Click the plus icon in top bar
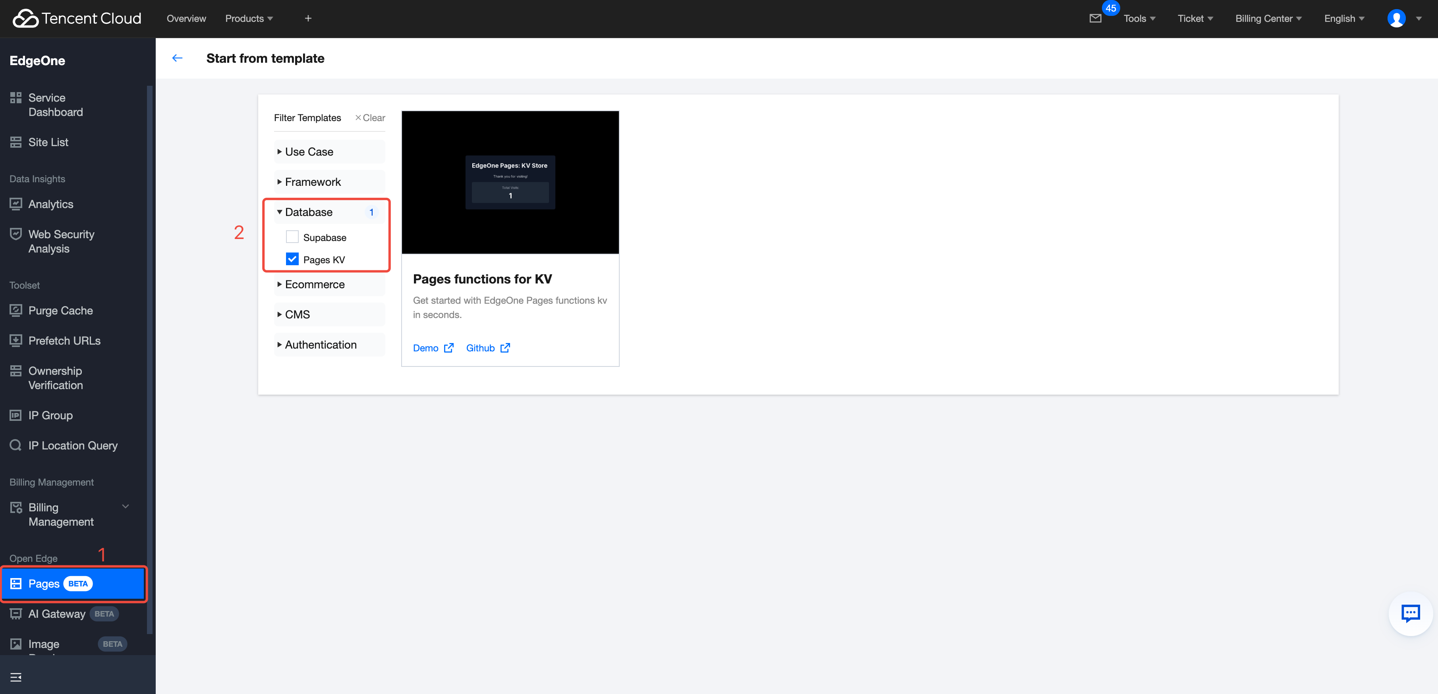1438x694 pixels. (x=308, y=18)
